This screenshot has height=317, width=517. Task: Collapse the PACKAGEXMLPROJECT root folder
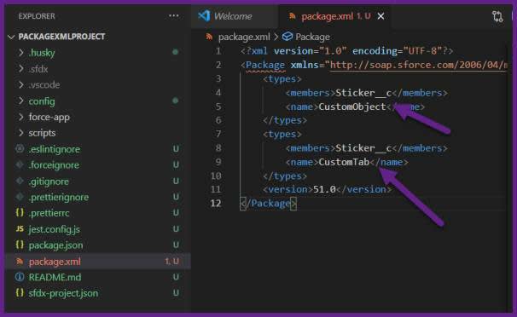12,37
